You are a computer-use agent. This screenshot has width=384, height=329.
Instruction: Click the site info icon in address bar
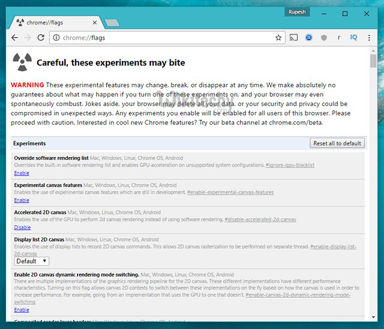(x=56, y=37)
